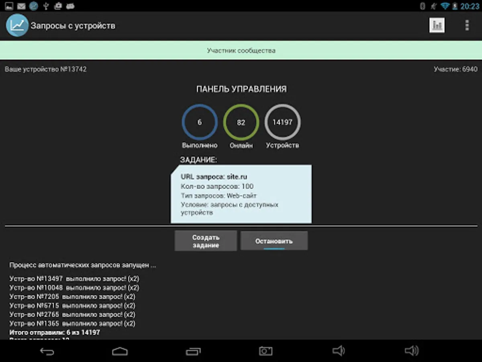Tap the Запросы с устройств title
The image size is (482, 362).
coord(73,26)
